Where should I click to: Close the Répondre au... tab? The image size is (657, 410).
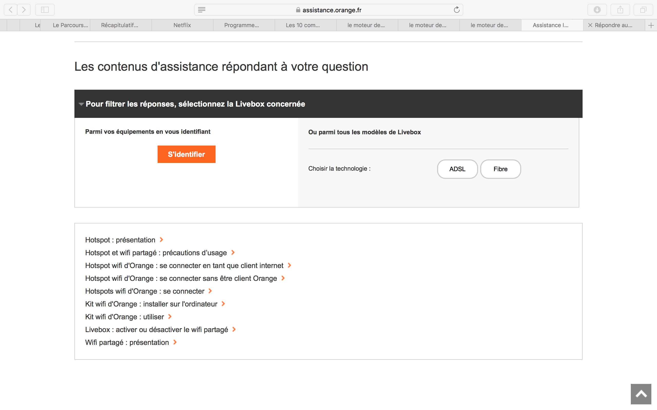coord(590,25)
